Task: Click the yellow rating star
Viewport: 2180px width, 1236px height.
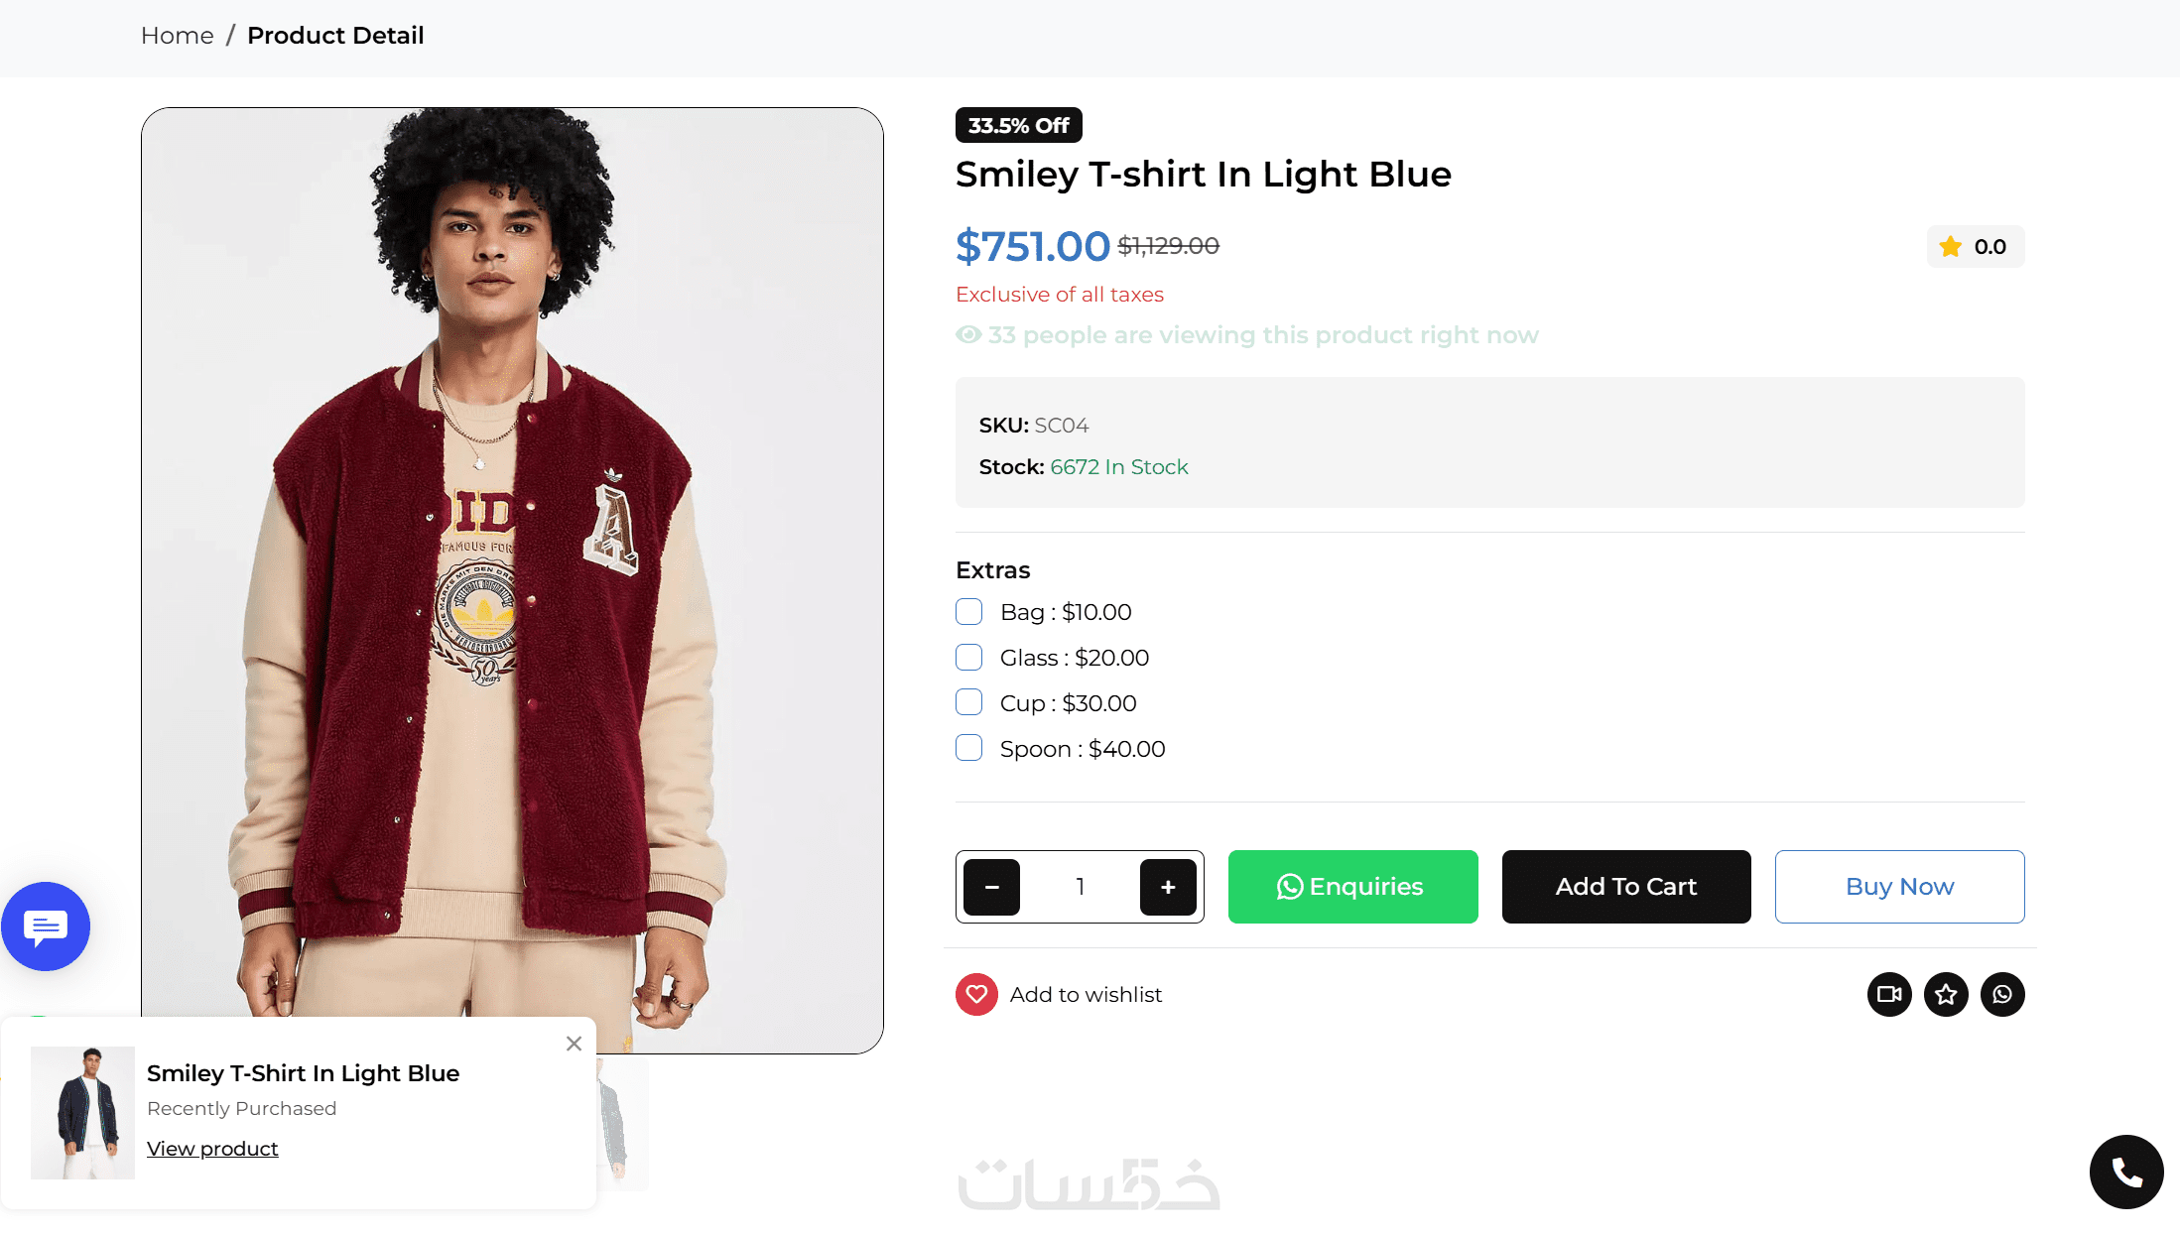Action: [x=1951, y=246]
